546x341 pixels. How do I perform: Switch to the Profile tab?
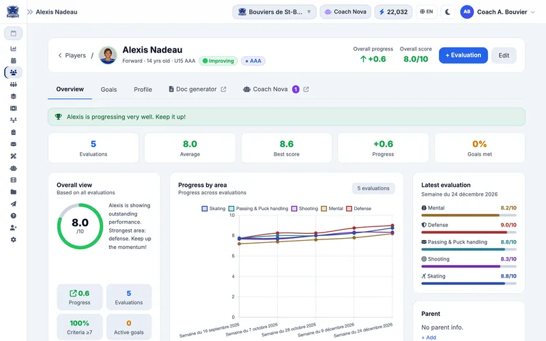(143, 89)
